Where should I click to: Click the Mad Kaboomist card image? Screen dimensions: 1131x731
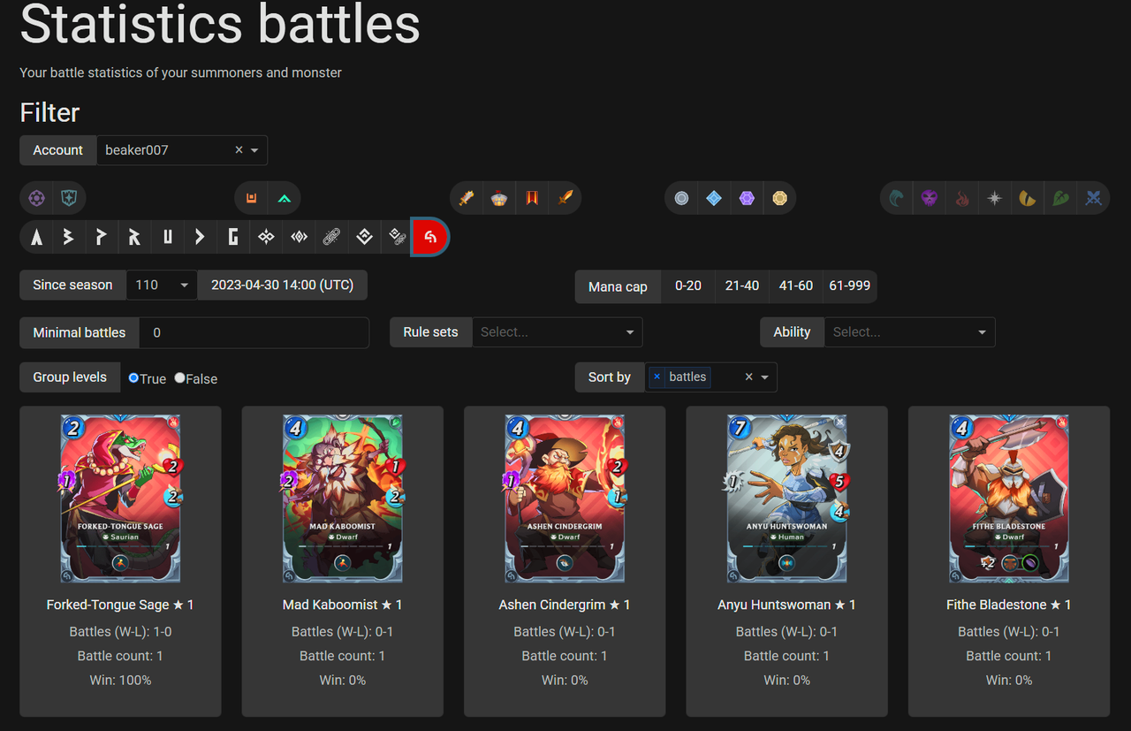click(343, 498)
